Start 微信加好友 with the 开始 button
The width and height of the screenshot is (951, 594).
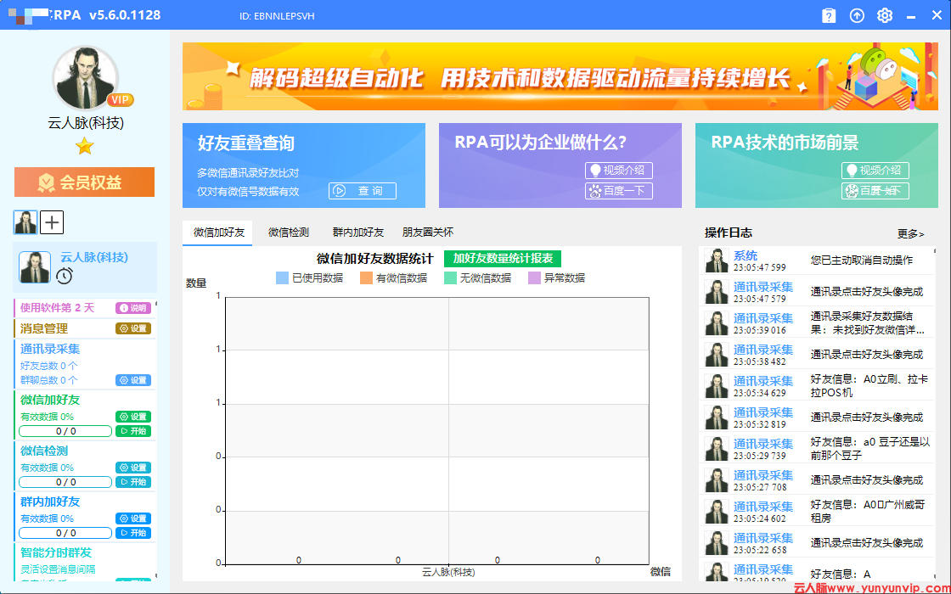pyautogui.click(x=132, y=431)
